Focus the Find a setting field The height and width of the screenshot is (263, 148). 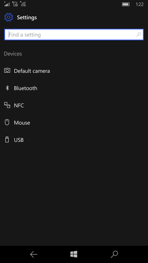[74, 35]
